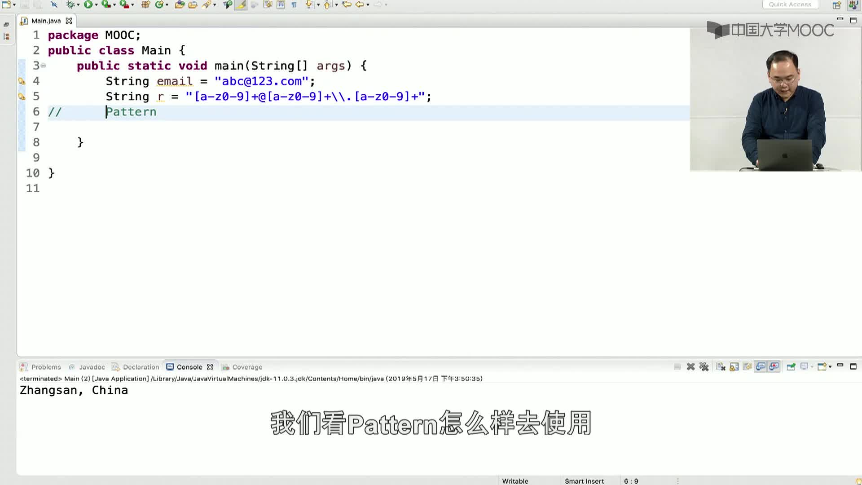Click the Open Task folder icon
Image resolution: width=862 pixels, height=485 pixels.
(x=193, y=4)
